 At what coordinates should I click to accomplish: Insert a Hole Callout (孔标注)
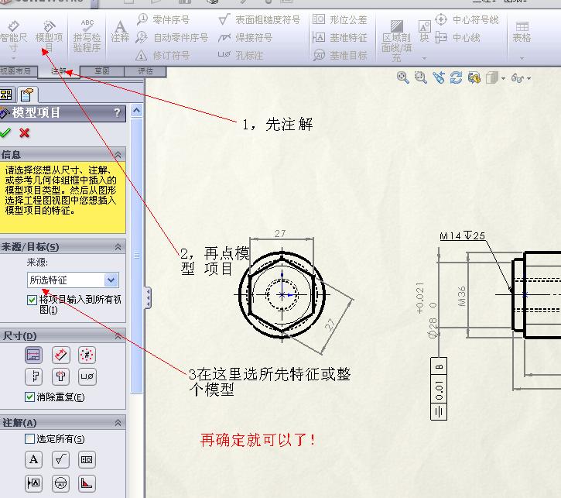coord(241,56)
